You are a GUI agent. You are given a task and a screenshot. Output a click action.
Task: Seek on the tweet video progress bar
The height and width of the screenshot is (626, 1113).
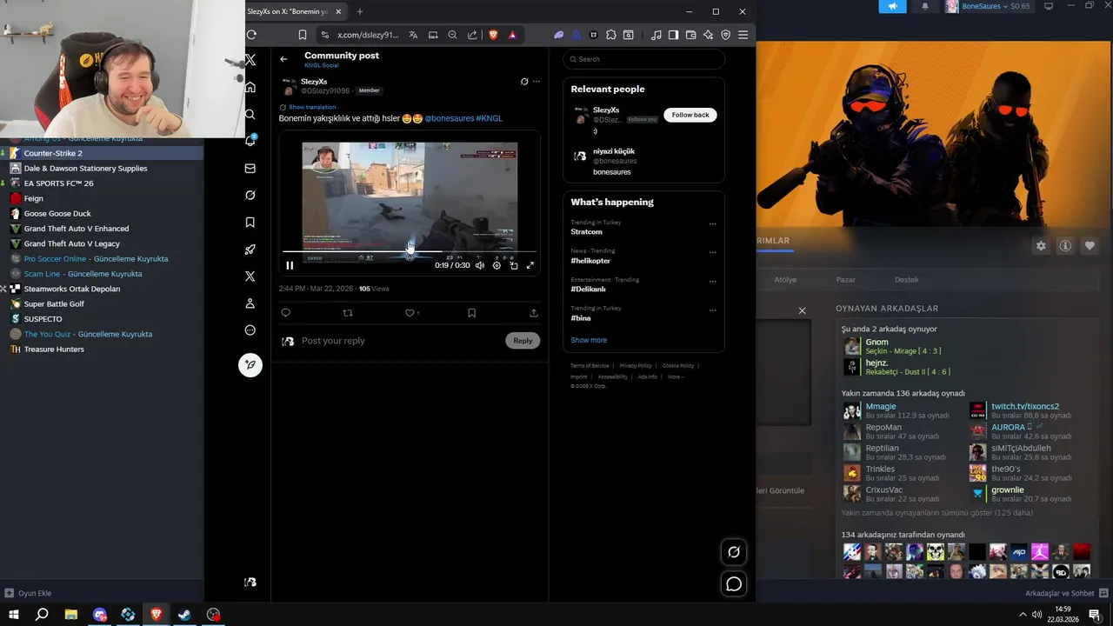[409, 251]
